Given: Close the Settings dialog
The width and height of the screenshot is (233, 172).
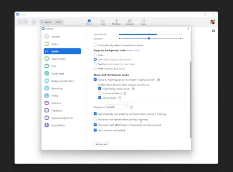Looking at the screenshot, I should [188, 28].
